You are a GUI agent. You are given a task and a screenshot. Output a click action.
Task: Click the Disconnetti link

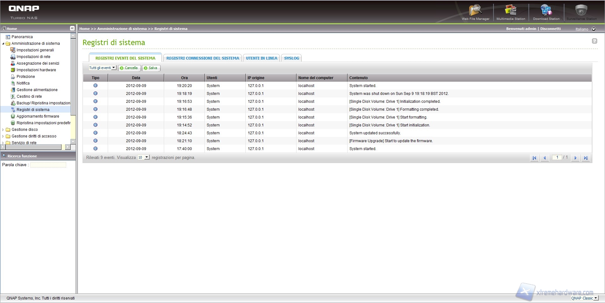[x=550, y=29]
